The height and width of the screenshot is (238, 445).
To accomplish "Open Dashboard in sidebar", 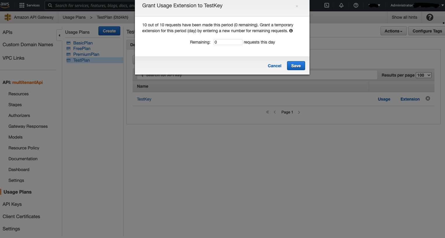I will (19, 170).
